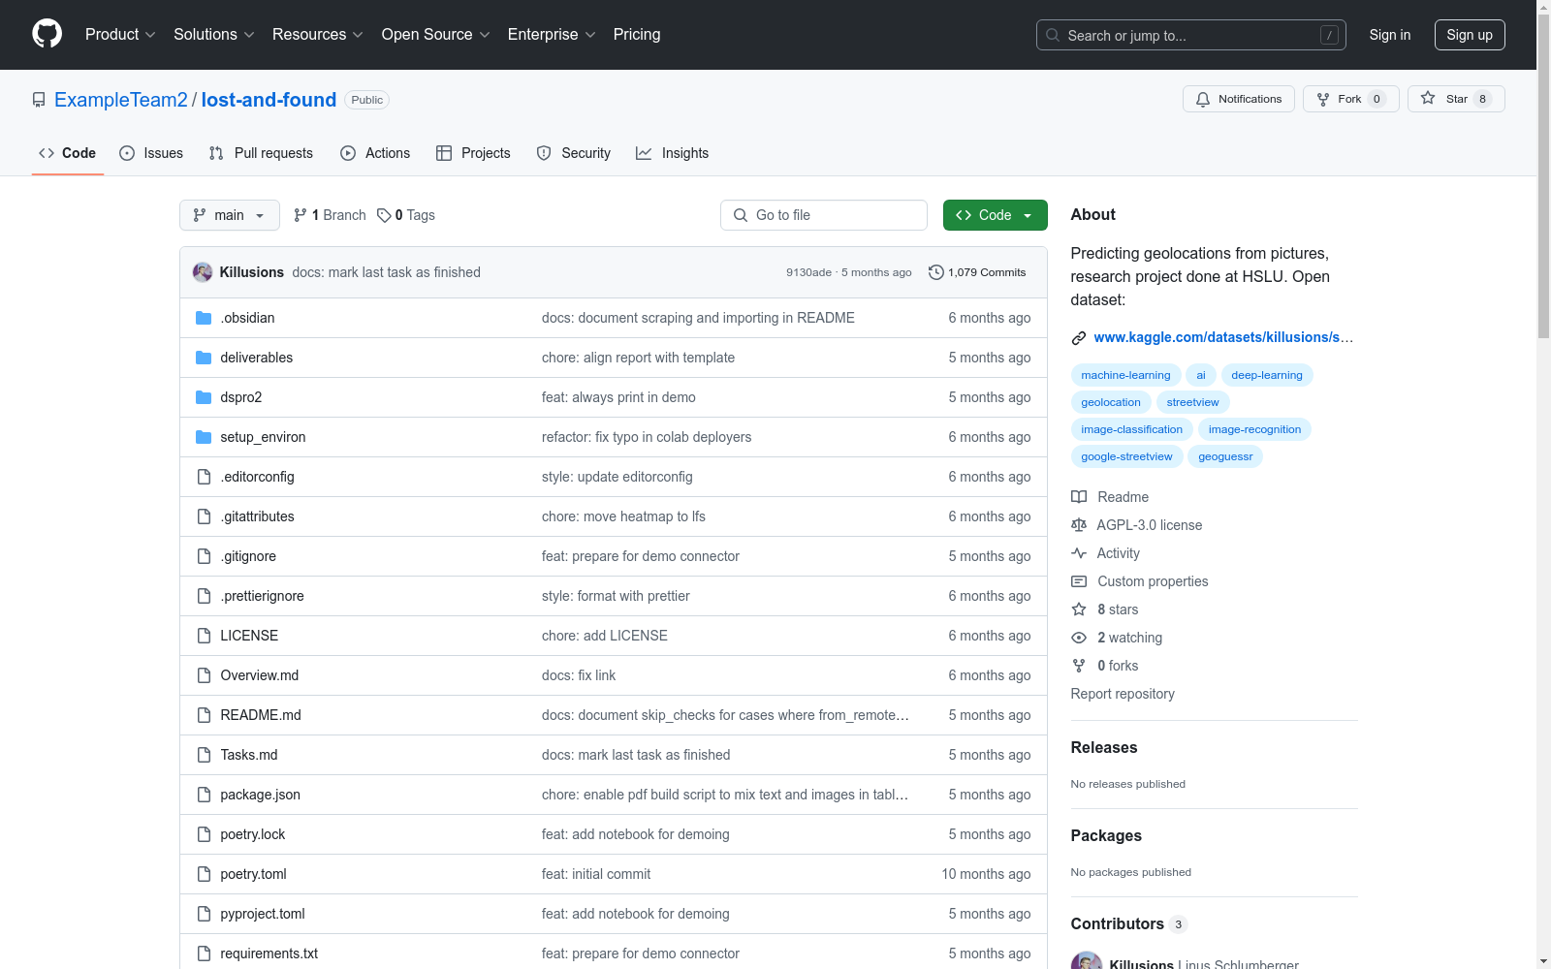This screenshot has width=1551, height=969.
Task: Expand the Resources menu
Action: click(318, 35)
